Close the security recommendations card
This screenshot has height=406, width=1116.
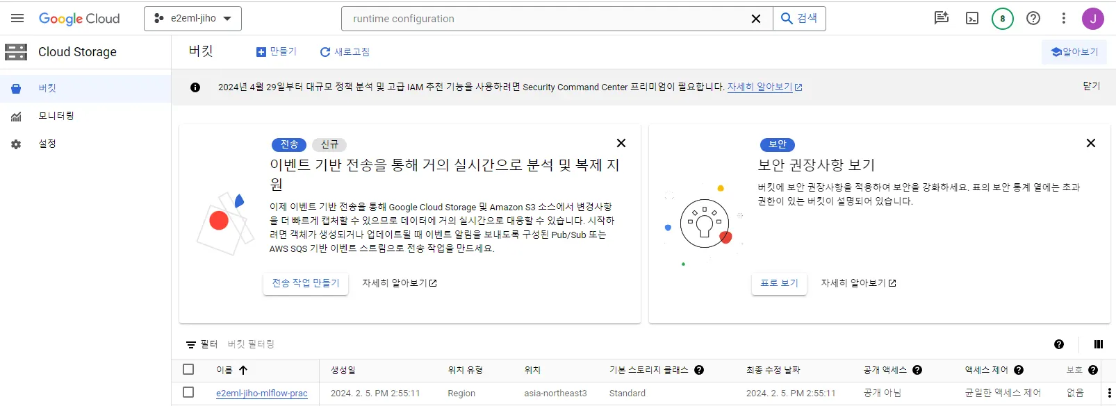pyautogui.click(x=1091, y=143)
